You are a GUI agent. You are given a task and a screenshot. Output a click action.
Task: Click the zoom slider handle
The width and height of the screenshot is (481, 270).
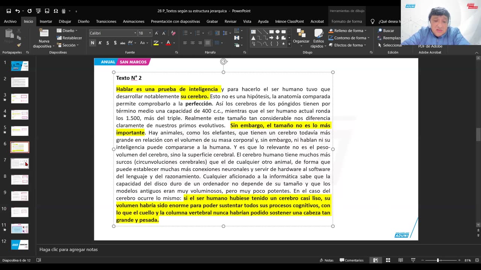point(437,260)
